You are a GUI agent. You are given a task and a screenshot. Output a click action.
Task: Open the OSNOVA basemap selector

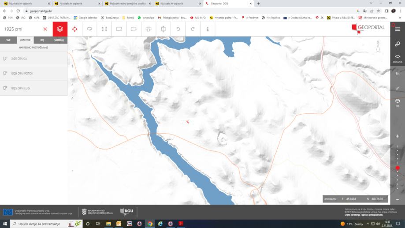pos(398,58)
